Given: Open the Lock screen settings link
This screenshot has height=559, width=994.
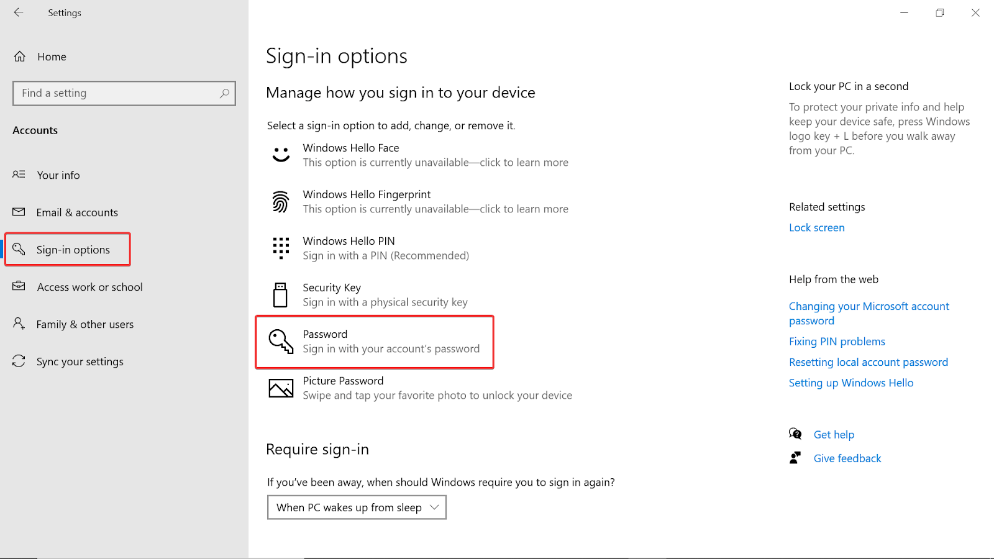Looking at the screenshot, I should 816,227.
